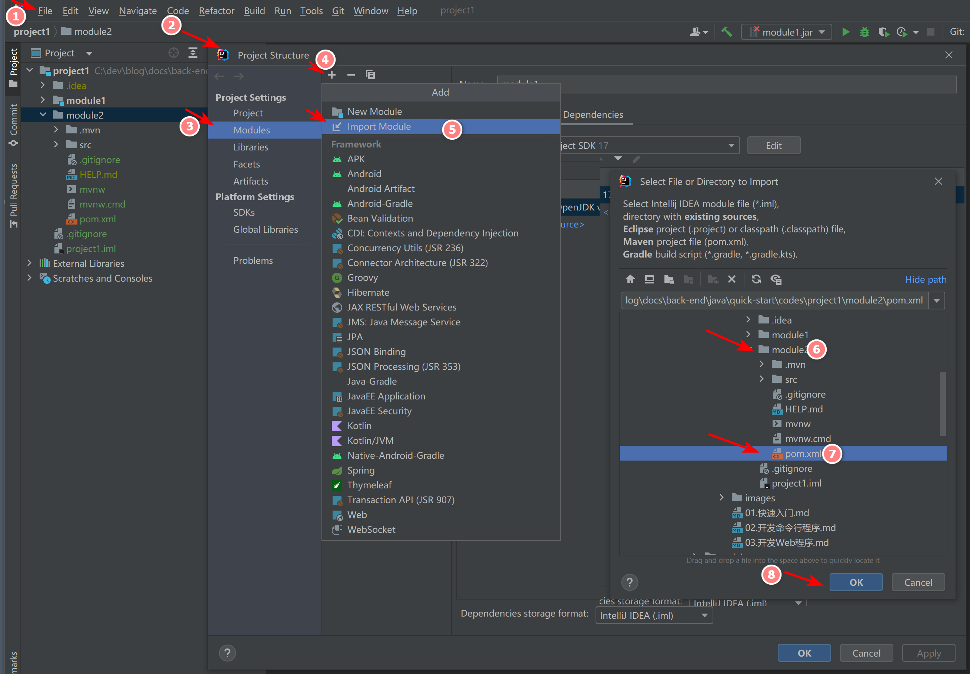Select Kotlin/JVM framework in Add list
The height and width of the screenshot is (674, 970).
click(441, 441)
